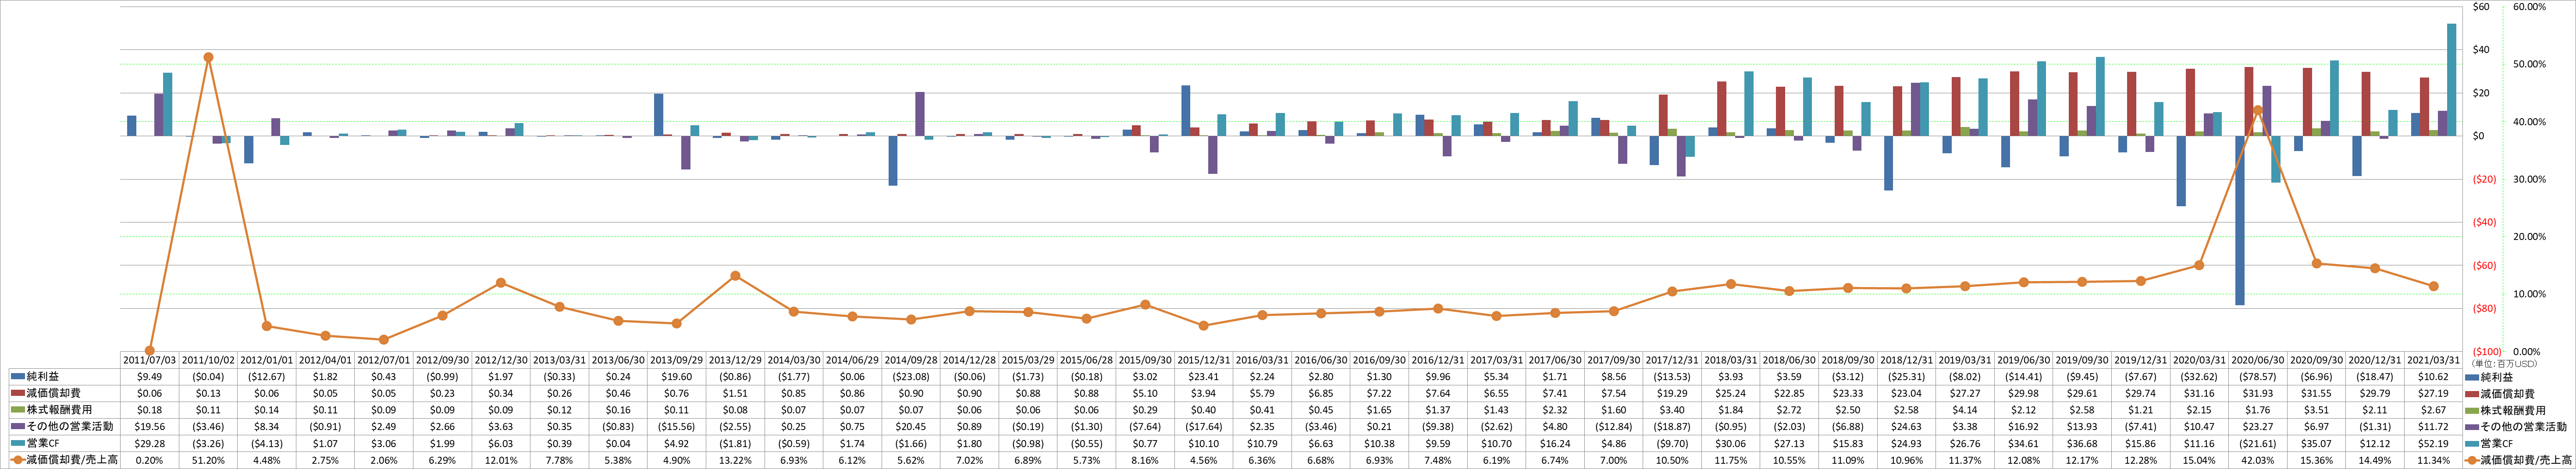2576x469 pixels.
Task: Click the 0.20% ratio cell
Action: pyautogui.click(x=149, y=460)
